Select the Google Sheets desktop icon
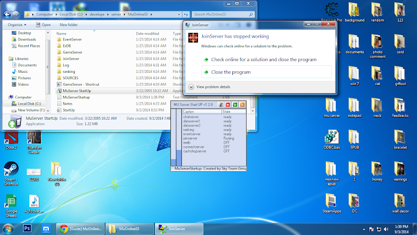The image size is (417, 235). [11, 206]
